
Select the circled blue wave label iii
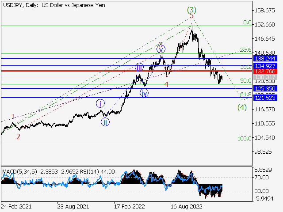(139, 67)
